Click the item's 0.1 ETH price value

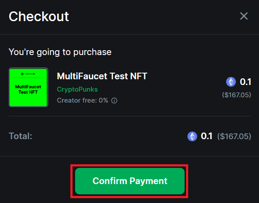pos(245,82)
